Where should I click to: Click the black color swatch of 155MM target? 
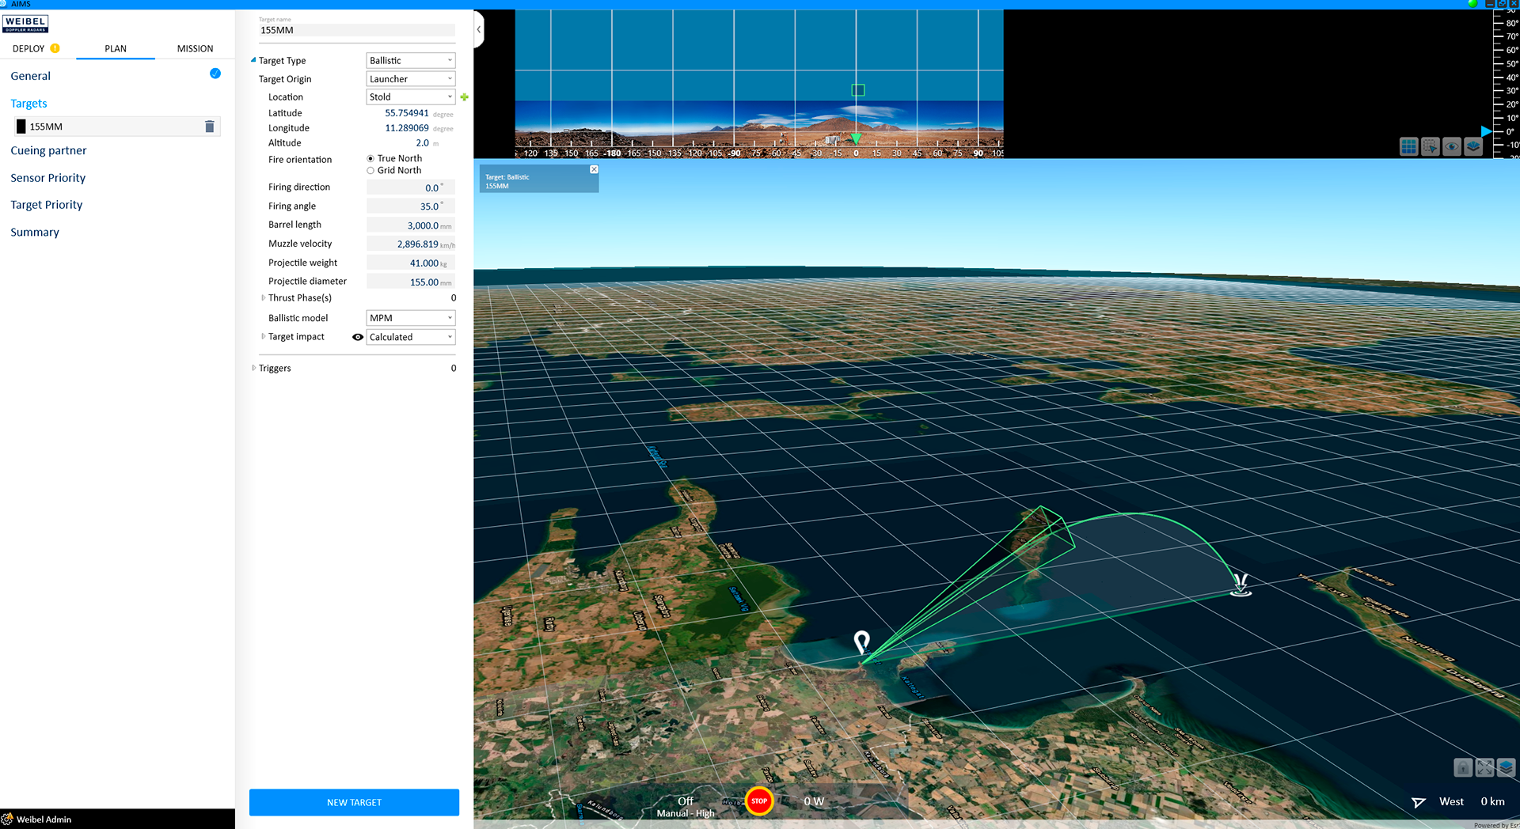(x=21, y=127)
